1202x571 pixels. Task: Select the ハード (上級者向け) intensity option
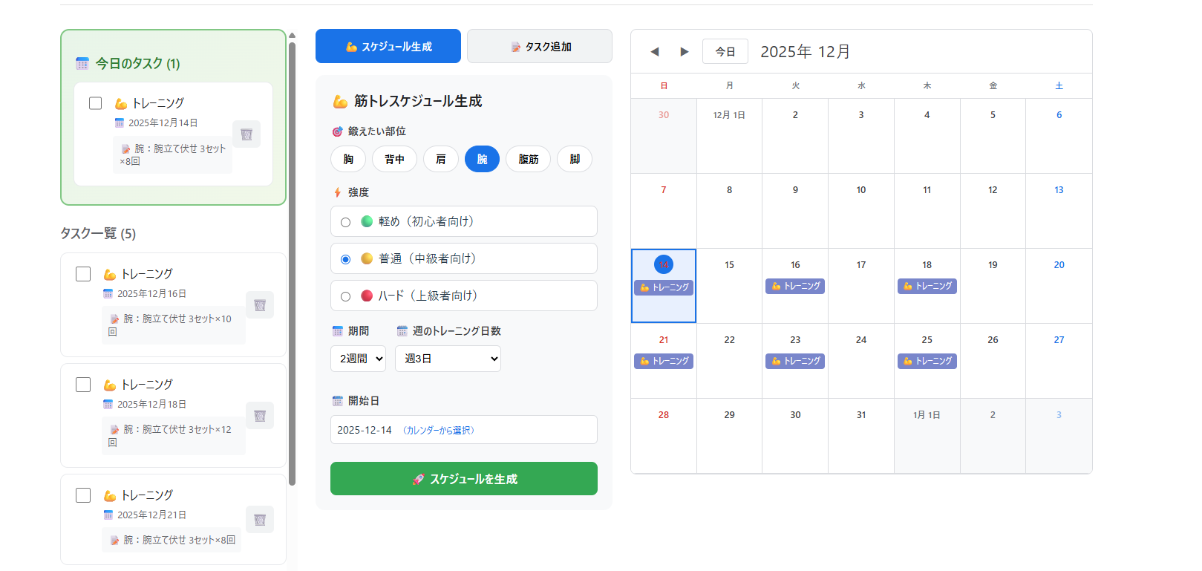345,296
